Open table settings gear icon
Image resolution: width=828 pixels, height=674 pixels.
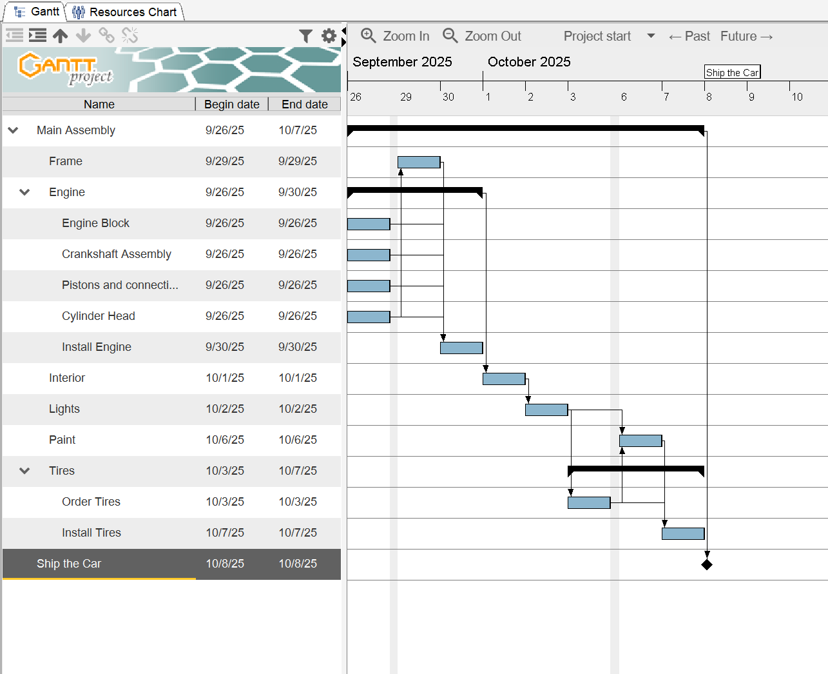(329, 36)
